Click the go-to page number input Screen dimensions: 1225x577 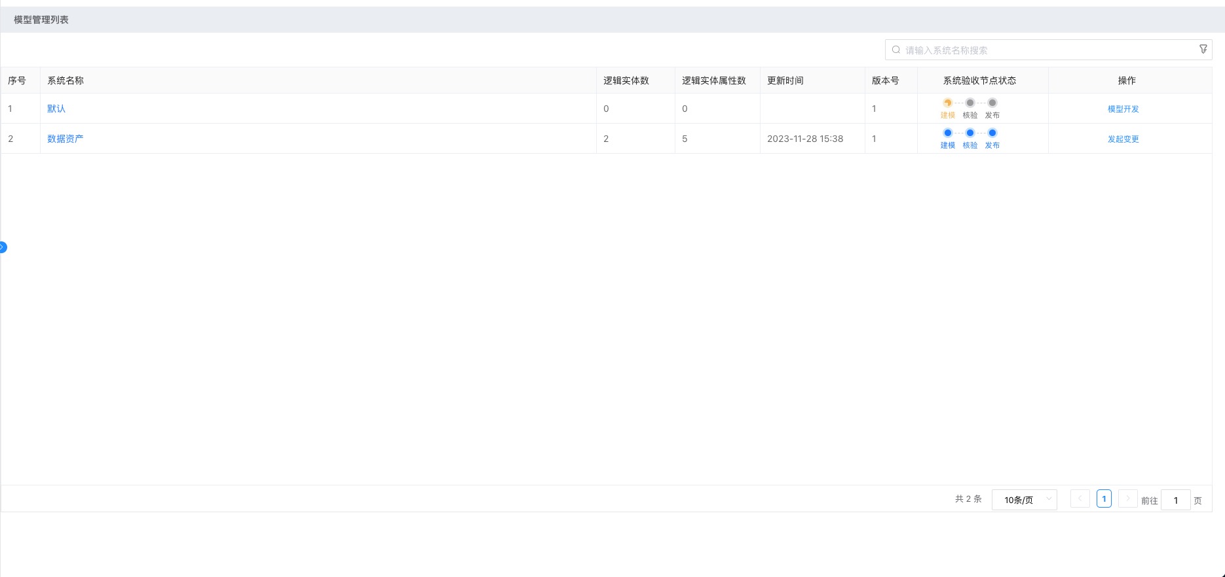pyautogui.click(x=1175, y=500)
